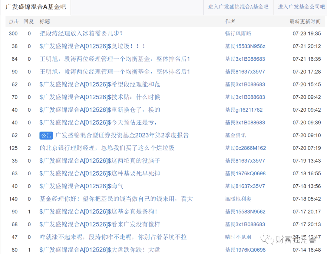The height and width of the screenshot is (254, 327).
Task: View author 畅行风雨路 profile
Action: (x=238, y=34)
